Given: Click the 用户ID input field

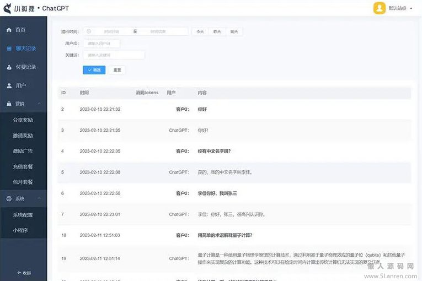Looking at the screenshot, I should coord(102,44).
